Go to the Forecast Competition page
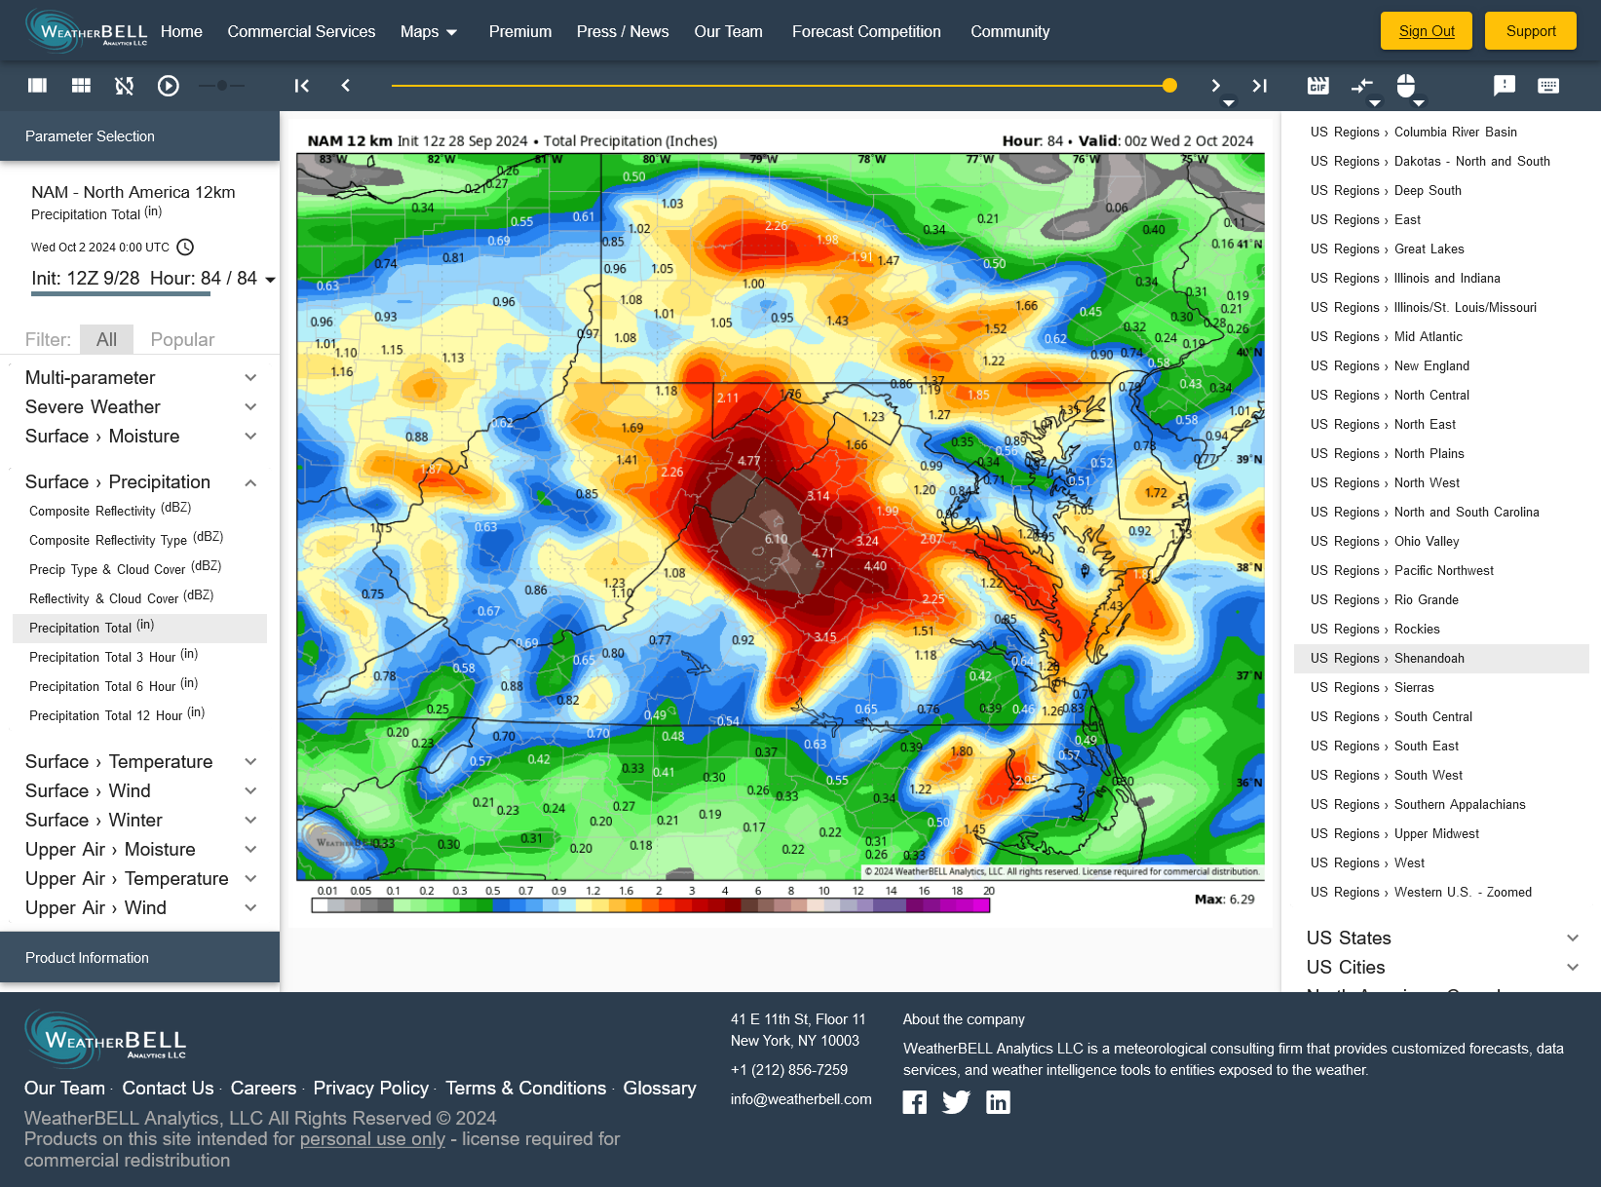Viewport: 1601px width, 1187px height. point(865,31)
